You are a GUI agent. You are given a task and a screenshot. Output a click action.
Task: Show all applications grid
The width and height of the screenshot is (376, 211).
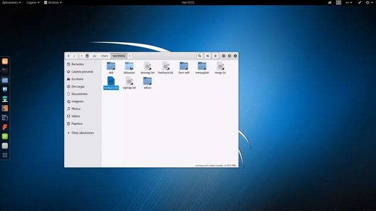(5, 155)
